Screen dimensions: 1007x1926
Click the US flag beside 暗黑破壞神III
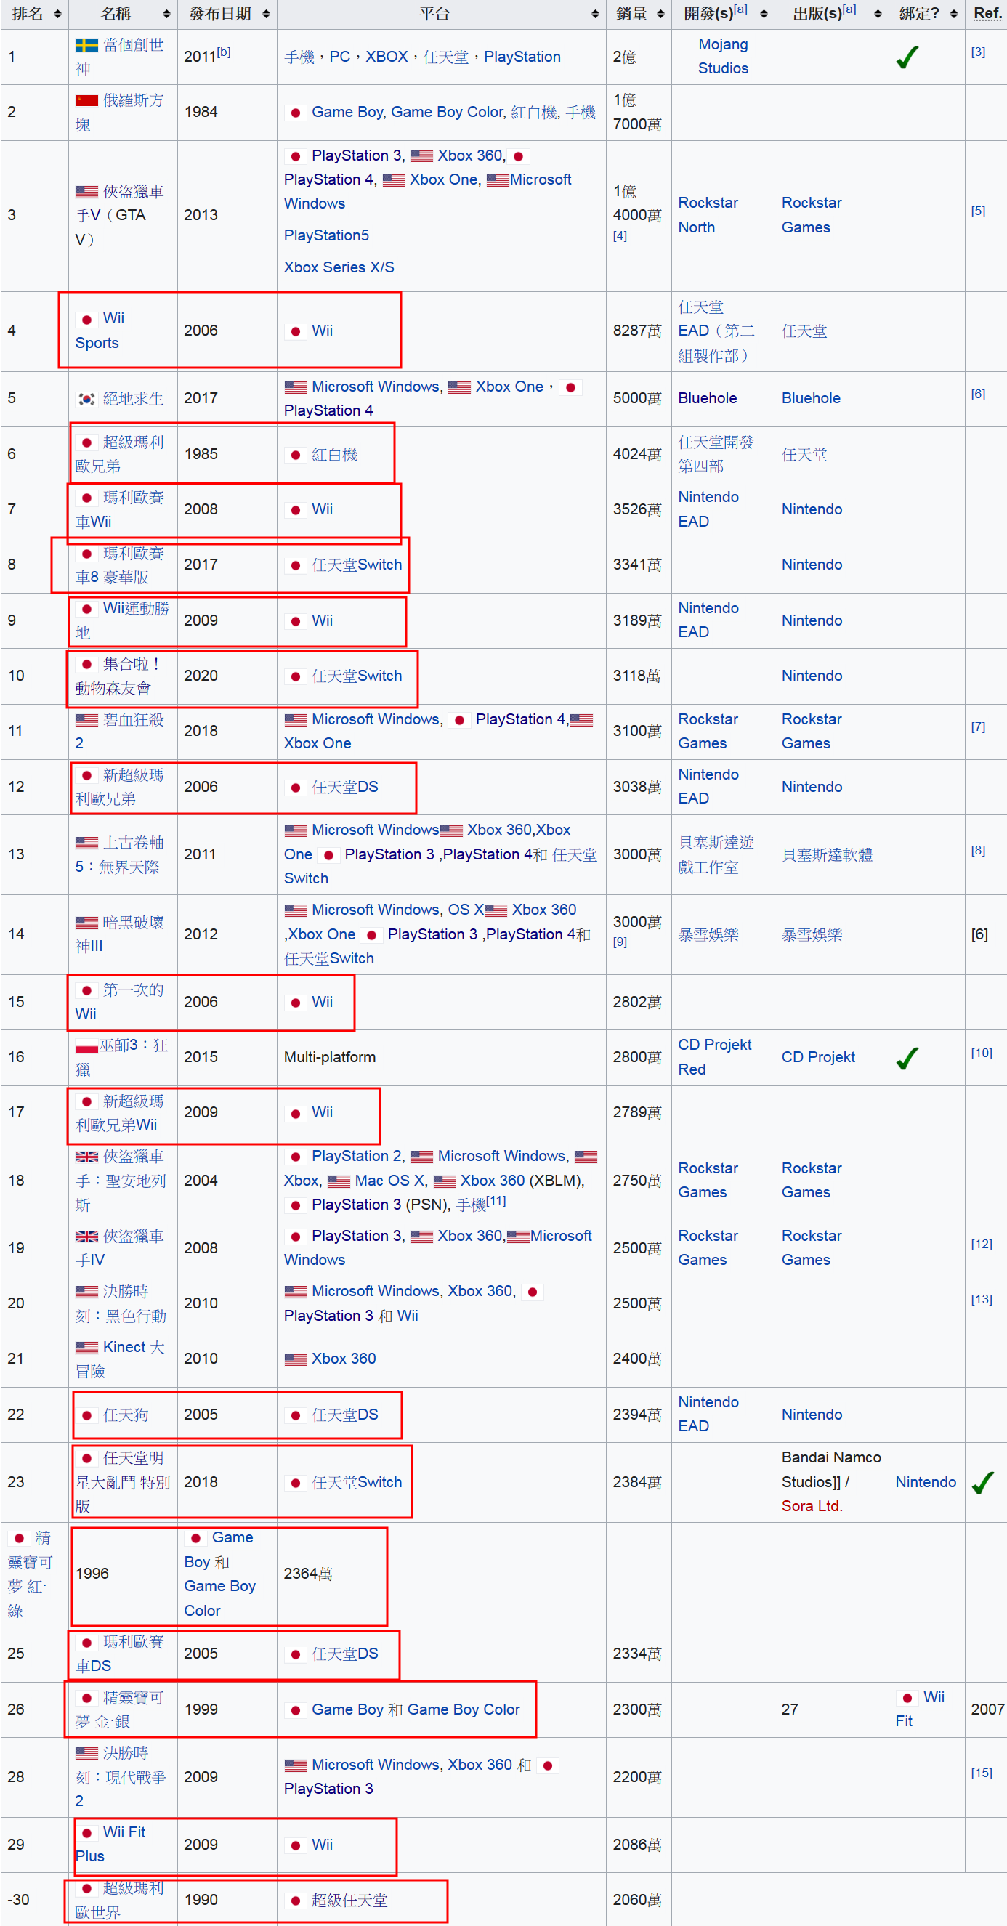[86, 923]
